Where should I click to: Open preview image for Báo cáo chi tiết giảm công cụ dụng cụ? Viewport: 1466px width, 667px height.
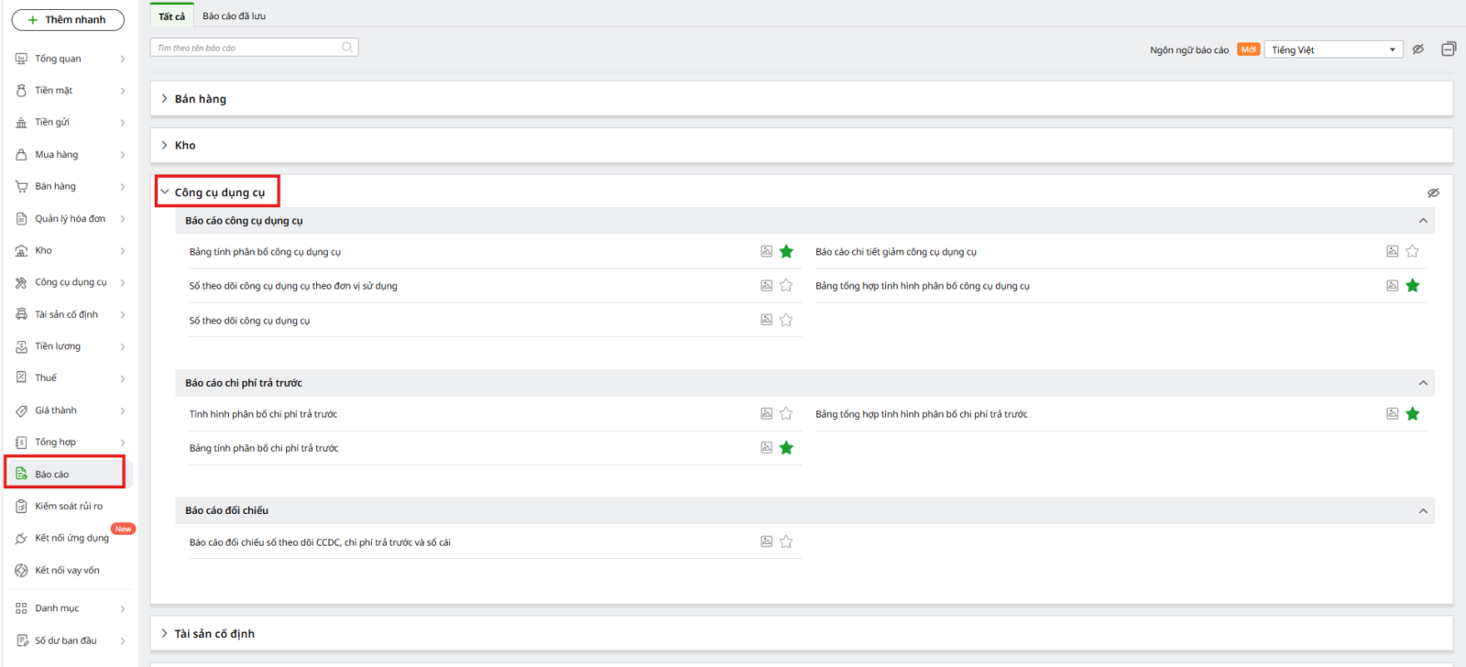point(1392,251)
